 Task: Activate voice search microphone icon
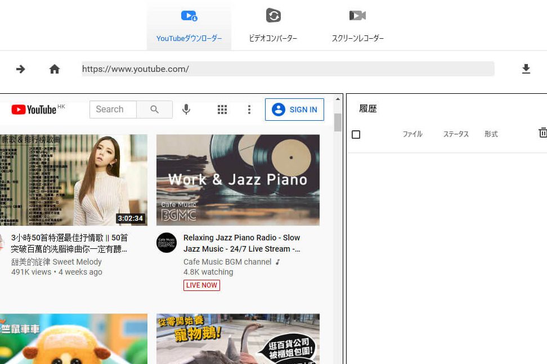pyautogui.click(x=186, y=110)
